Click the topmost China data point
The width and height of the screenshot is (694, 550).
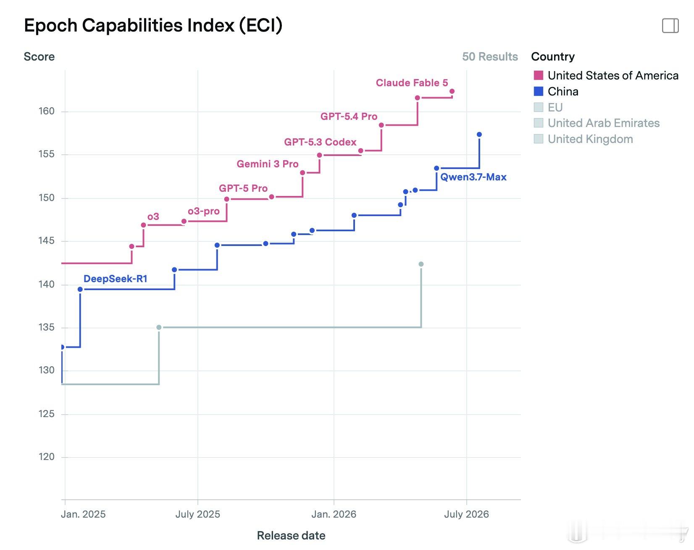[479, 135]
